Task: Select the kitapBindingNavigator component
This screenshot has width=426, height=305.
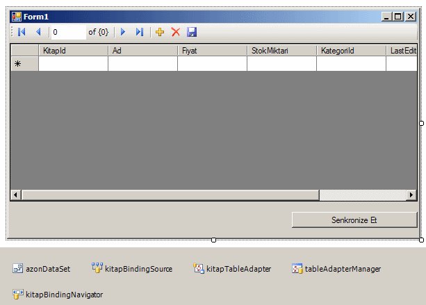Action: 58,295
